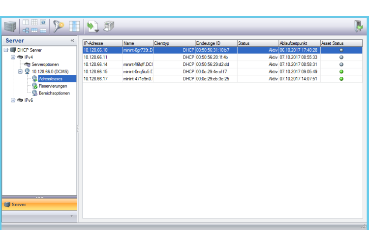Click the large server icon in toolbar

click(x=10, y=26)
